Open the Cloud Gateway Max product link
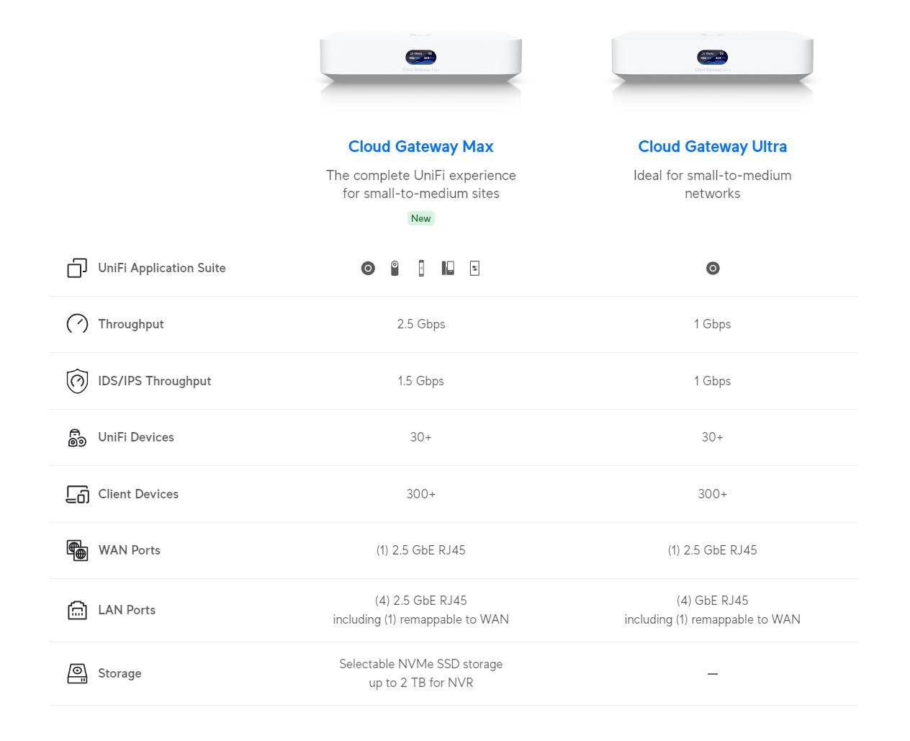Image resolution: width=910 pixels, height=741 pixels. coord(420,146)
